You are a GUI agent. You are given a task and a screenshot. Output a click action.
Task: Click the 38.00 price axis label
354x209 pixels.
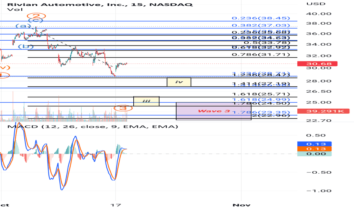319,24
